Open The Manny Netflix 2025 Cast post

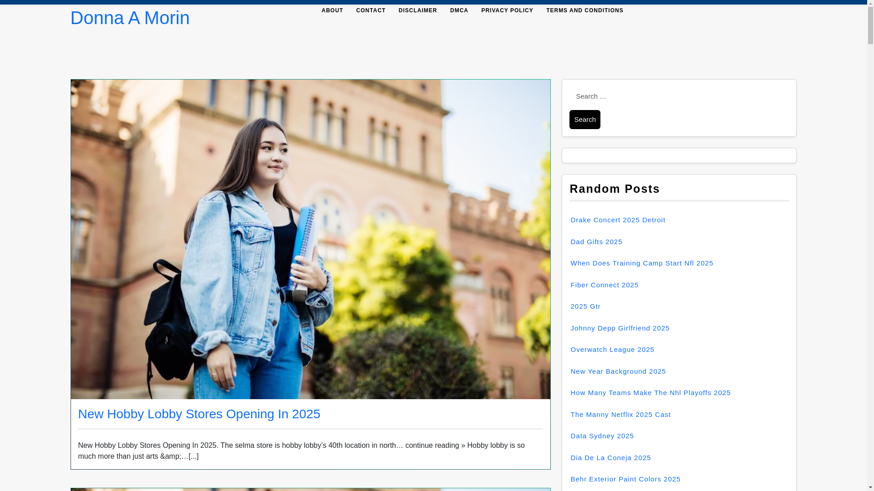click(620, 415)
